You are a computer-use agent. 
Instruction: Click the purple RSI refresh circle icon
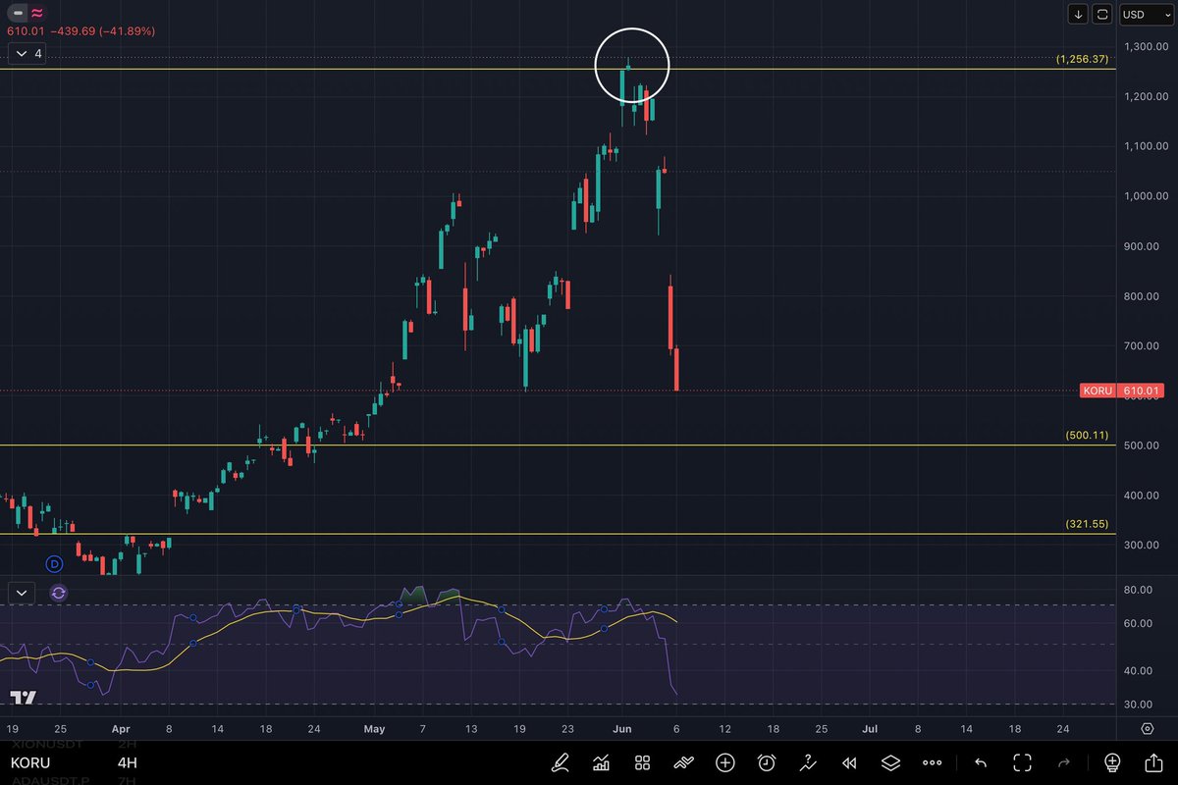pyautogui.click(x=58, y=593)
